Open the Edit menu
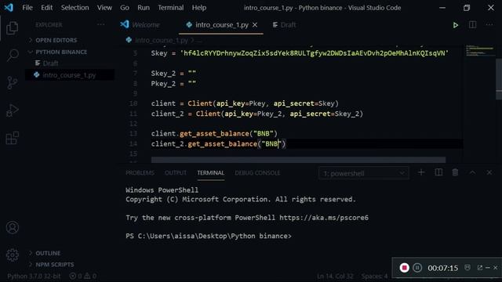The image size is (502, 282). point(46,8)
